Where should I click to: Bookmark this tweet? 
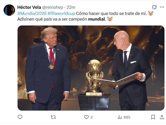click(x=153, y=117)
